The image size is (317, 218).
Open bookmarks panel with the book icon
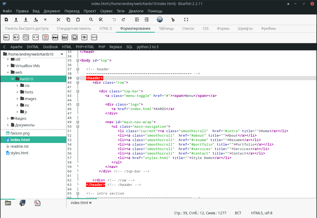pyautogui.click(x=23, y=203)
